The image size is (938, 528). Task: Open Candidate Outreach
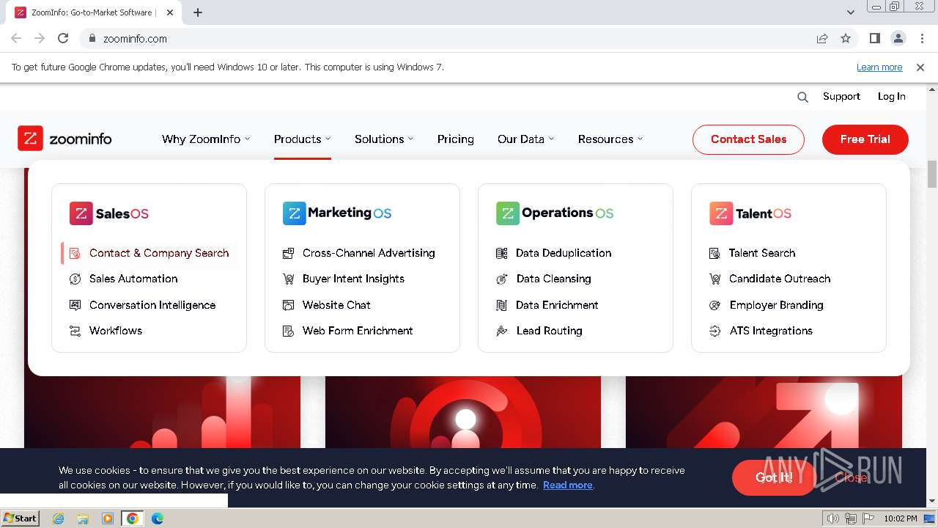[780, 279]
